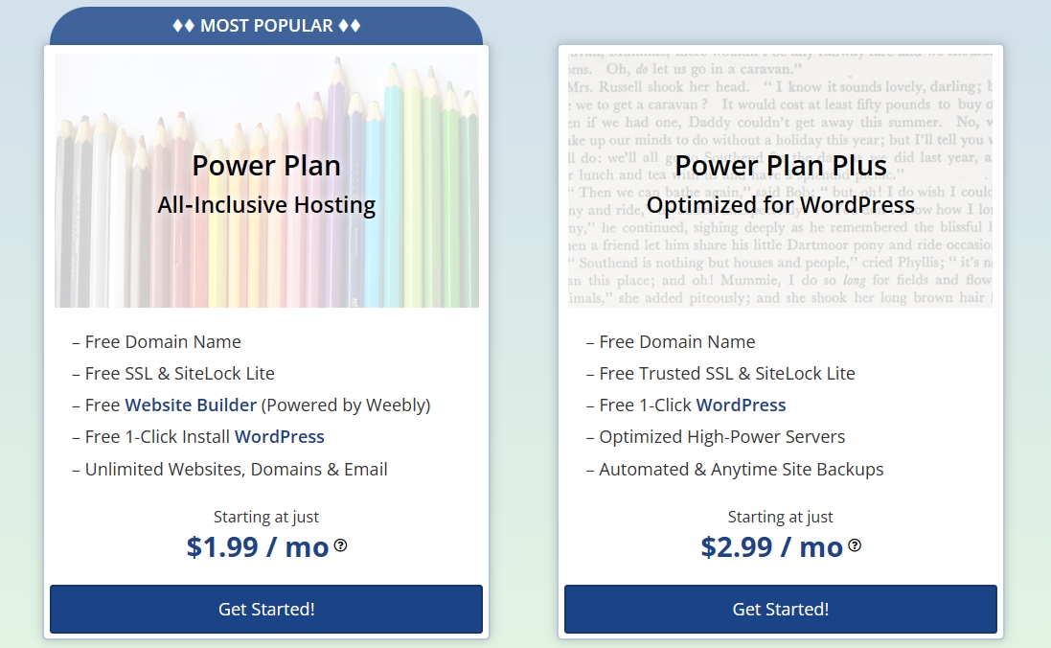Click the help icon beside $2.99 / mo

coord(855,545)
